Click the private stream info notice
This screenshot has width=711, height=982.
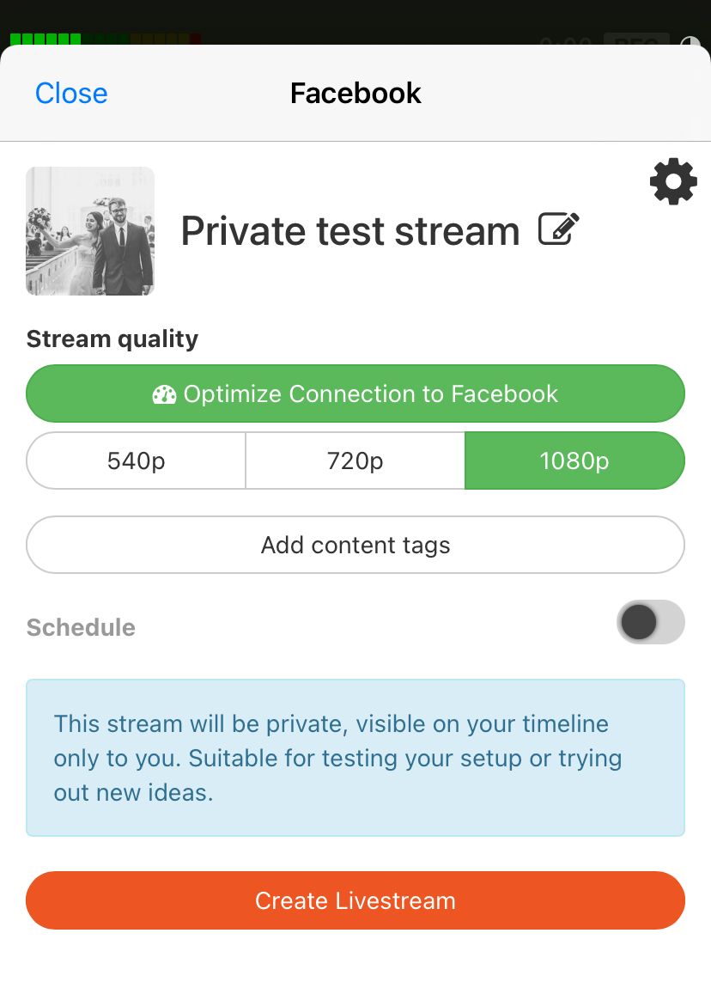355,758
